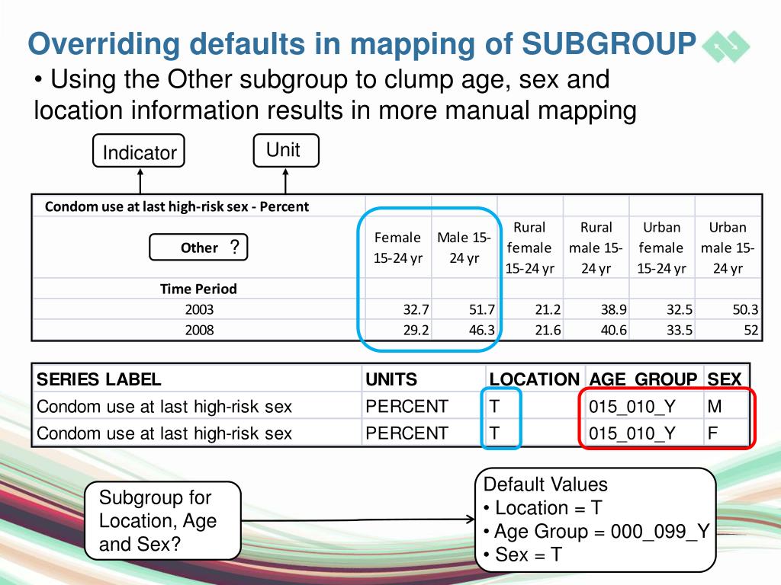The height and width of the screenshot is (585, 781).
Task: Click the green diamond logo beside the title
Action: point(726,46)
